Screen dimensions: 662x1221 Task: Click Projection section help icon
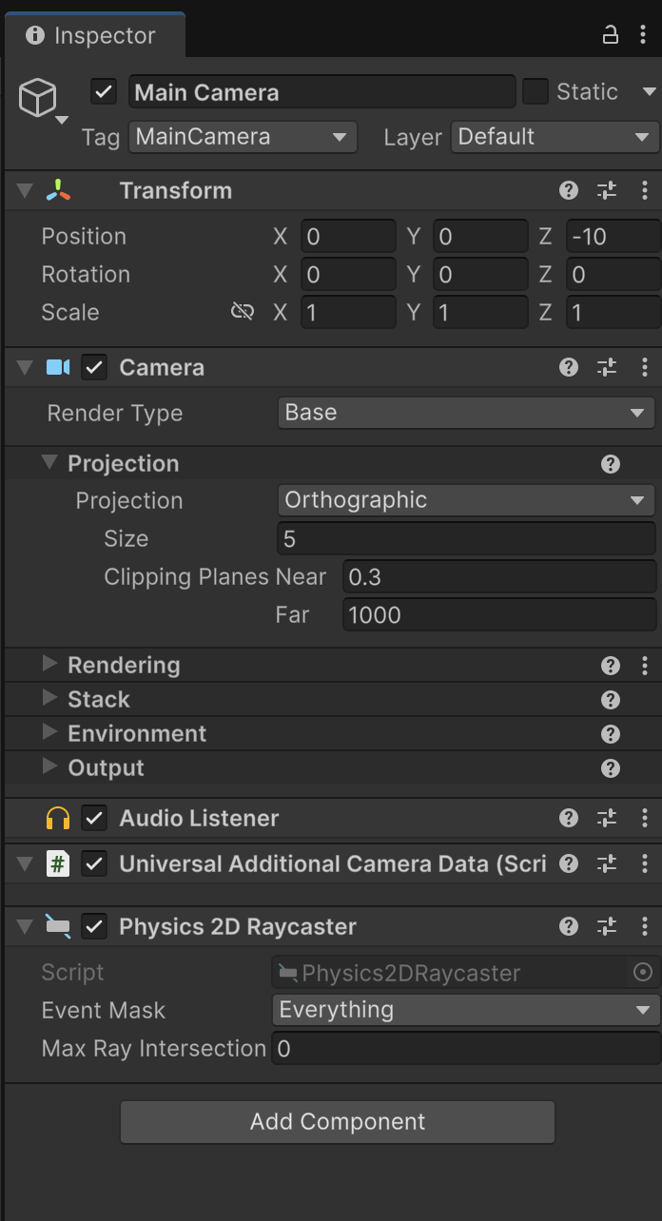611,464
